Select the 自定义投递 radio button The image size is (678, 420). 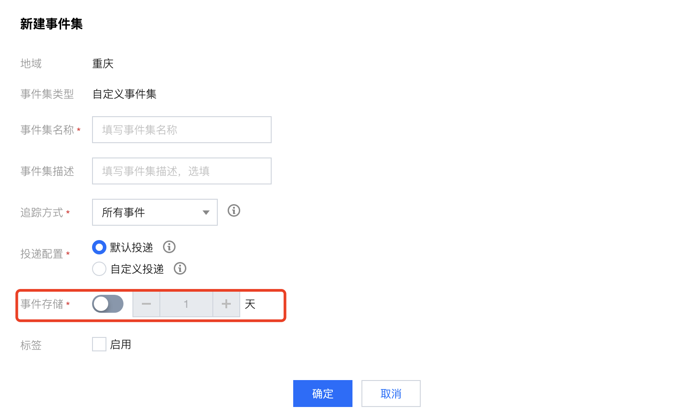[x=99, y=269]
